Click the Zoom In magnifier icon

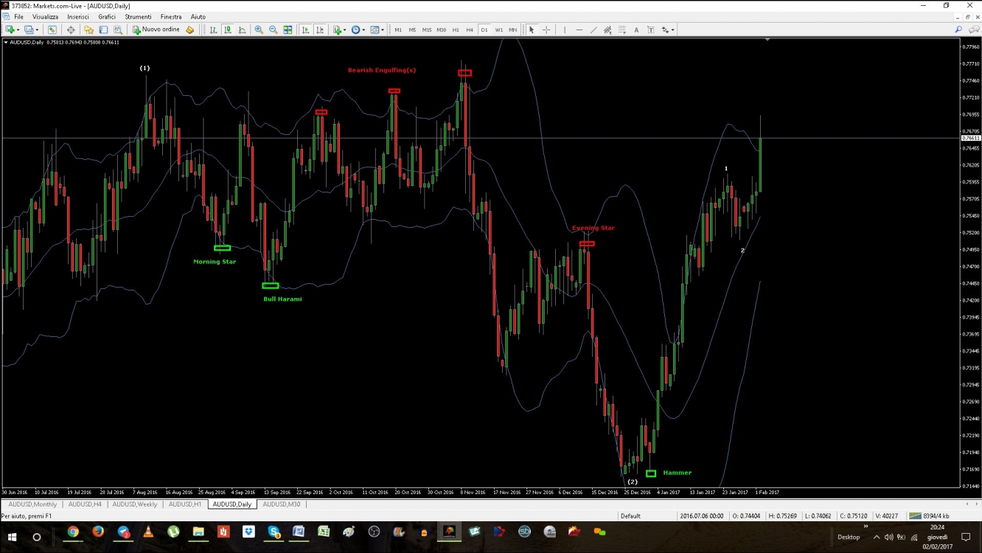point(259,30)
